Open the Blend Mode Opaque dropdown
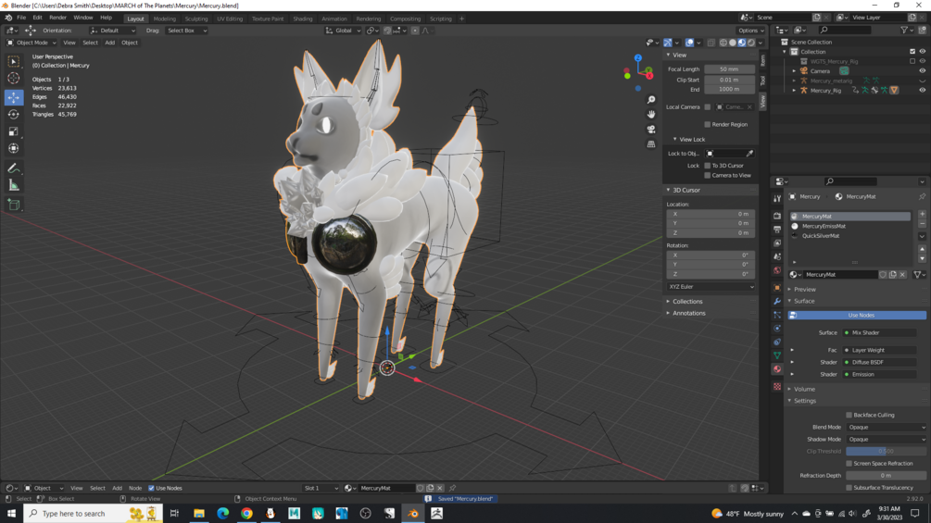 (x=886, y=428)
